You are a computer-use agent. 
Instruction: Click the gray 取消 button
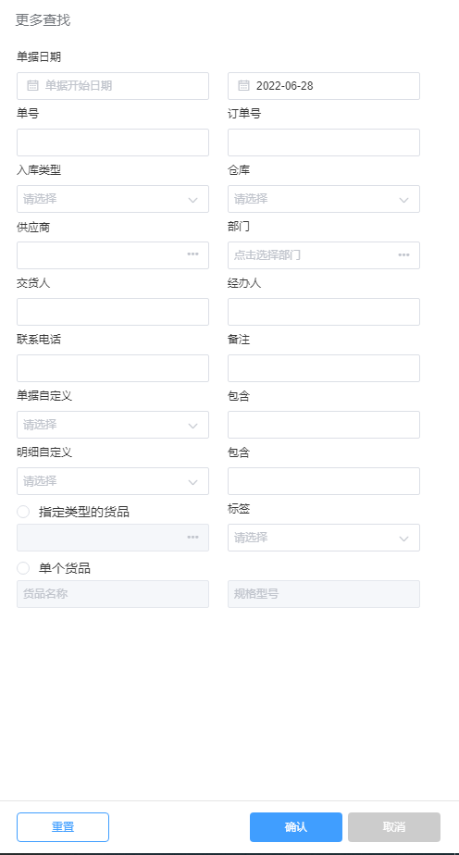[394, 827]
